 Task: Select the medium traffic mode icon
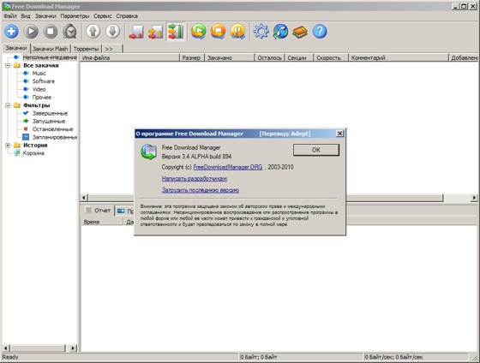pos(156,32)
